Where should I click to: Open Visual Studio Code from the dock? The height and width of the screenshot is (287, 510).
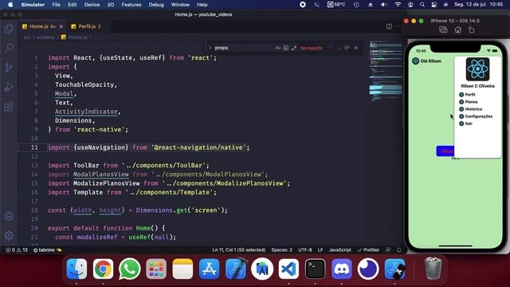(288, 269)
